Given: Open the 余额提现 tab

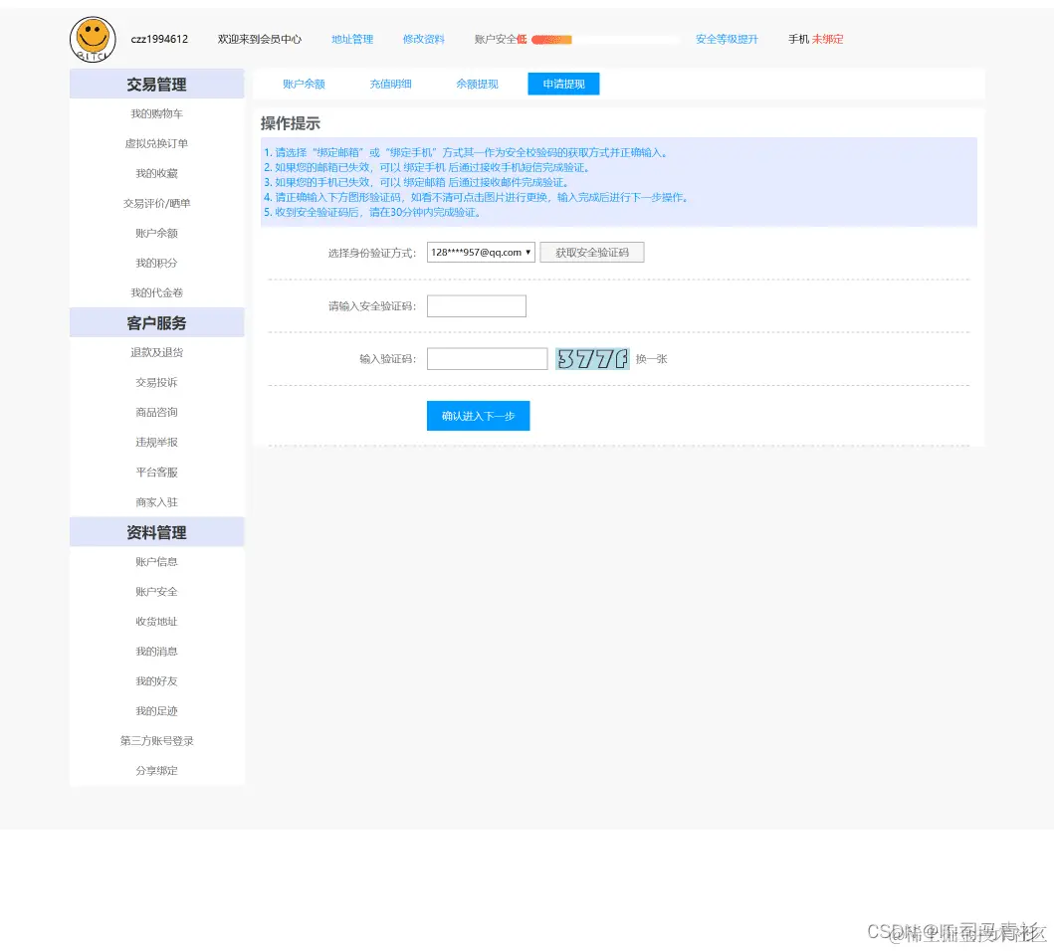Looking at the screenshot, I should tap(478, 84).
